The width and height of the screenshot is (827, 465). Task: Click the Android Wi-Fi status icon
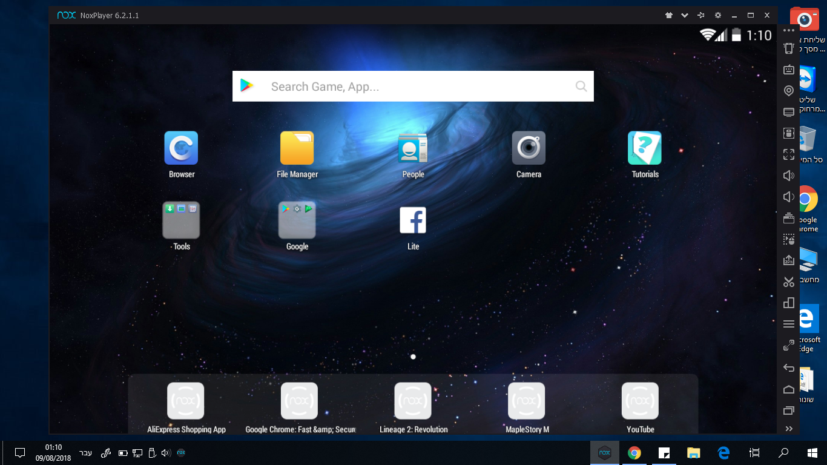(707, 35)
